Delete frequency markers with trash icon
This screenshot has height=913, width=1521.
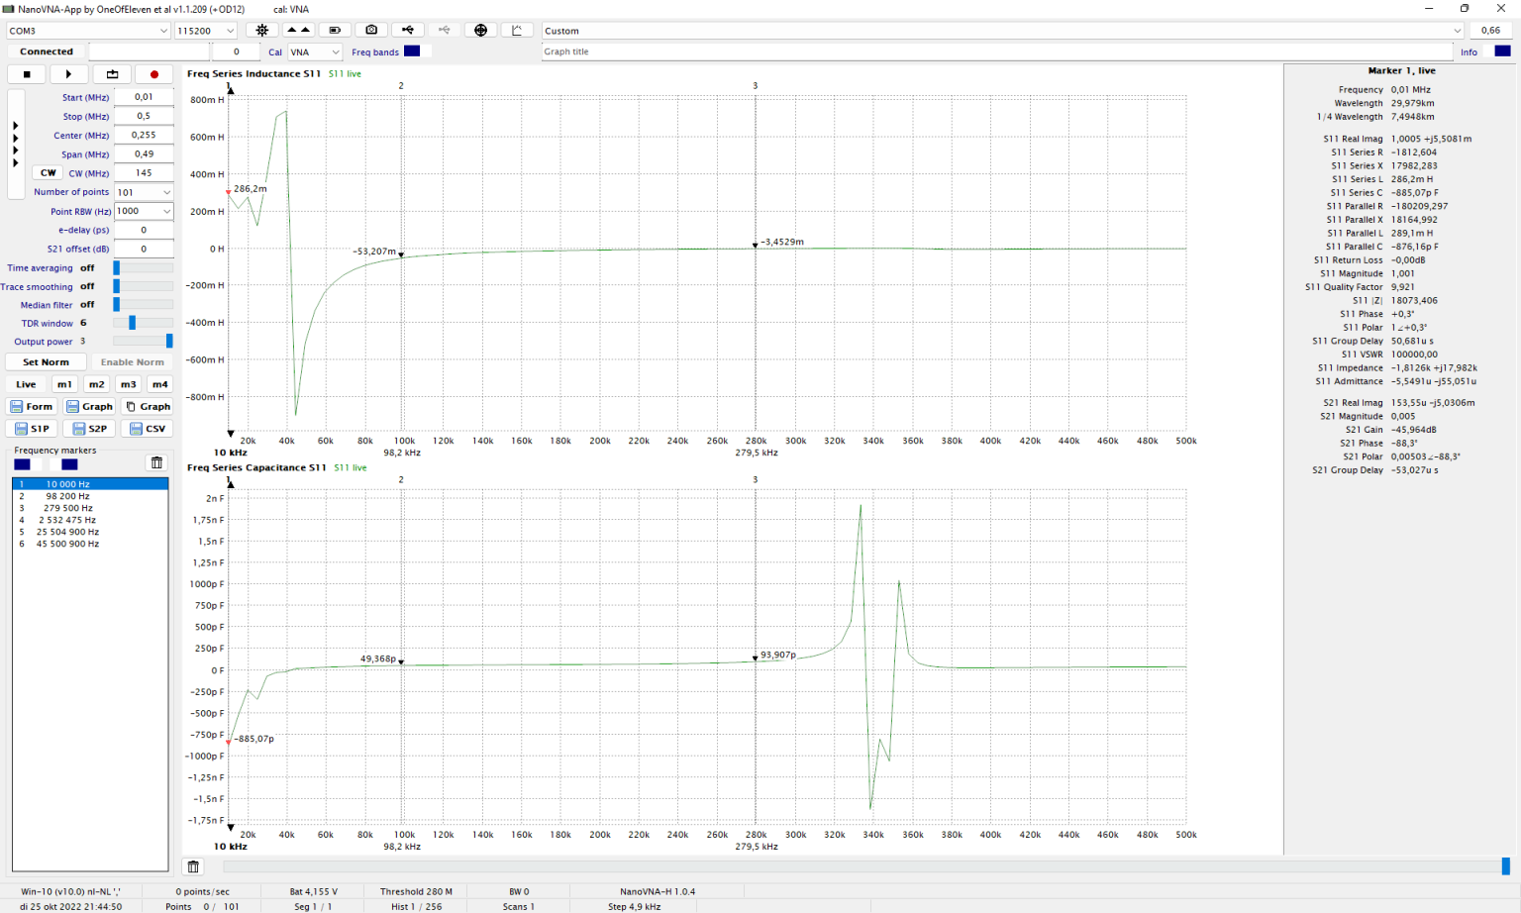click(x=156, y=463)
